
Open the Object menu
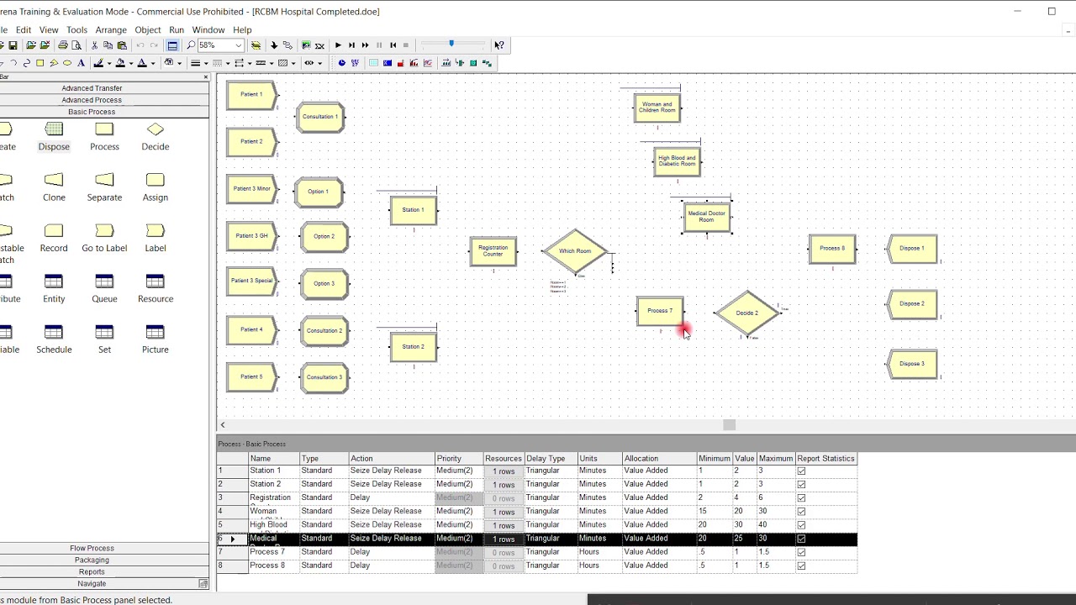pos(148,30)
